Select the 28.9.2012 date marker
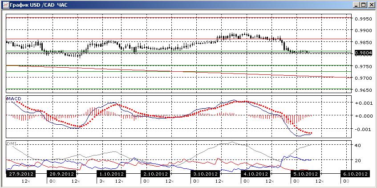The image size is (377, 188). [x=62, y=174]
